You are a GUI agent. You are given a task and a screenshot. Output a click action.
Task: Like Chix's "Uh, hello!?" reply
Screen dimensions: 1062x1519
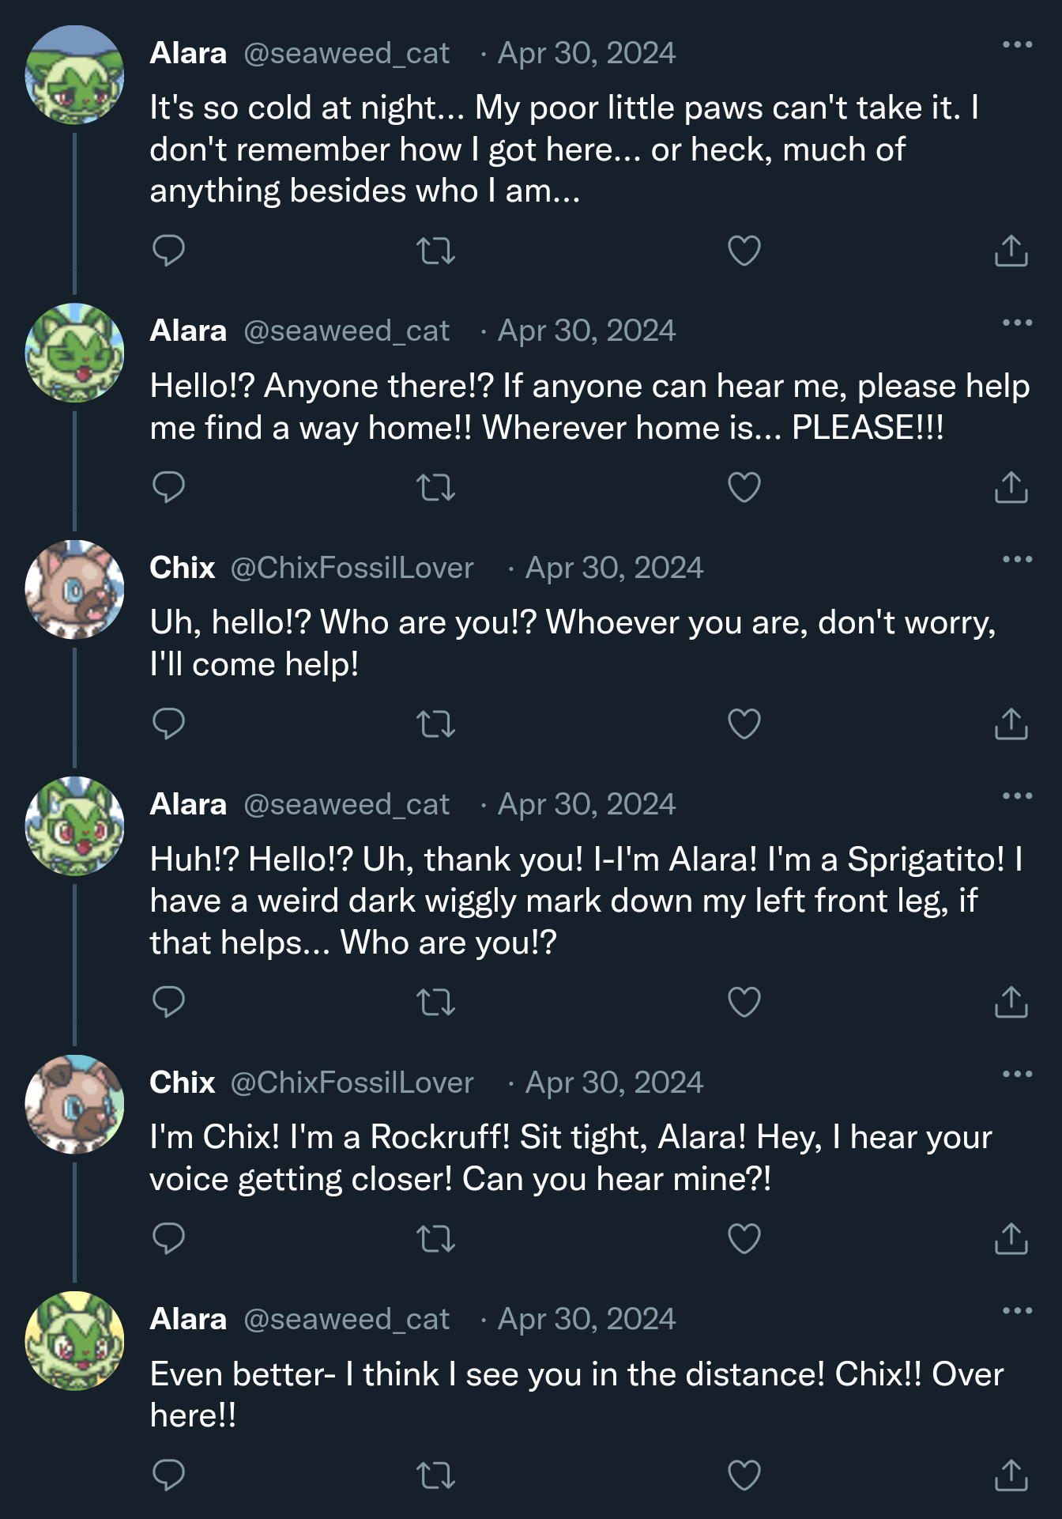point(744,722)
